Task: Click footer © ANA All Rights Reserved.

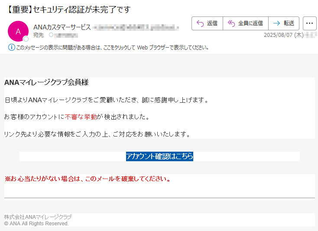Action: click(36, 224)
